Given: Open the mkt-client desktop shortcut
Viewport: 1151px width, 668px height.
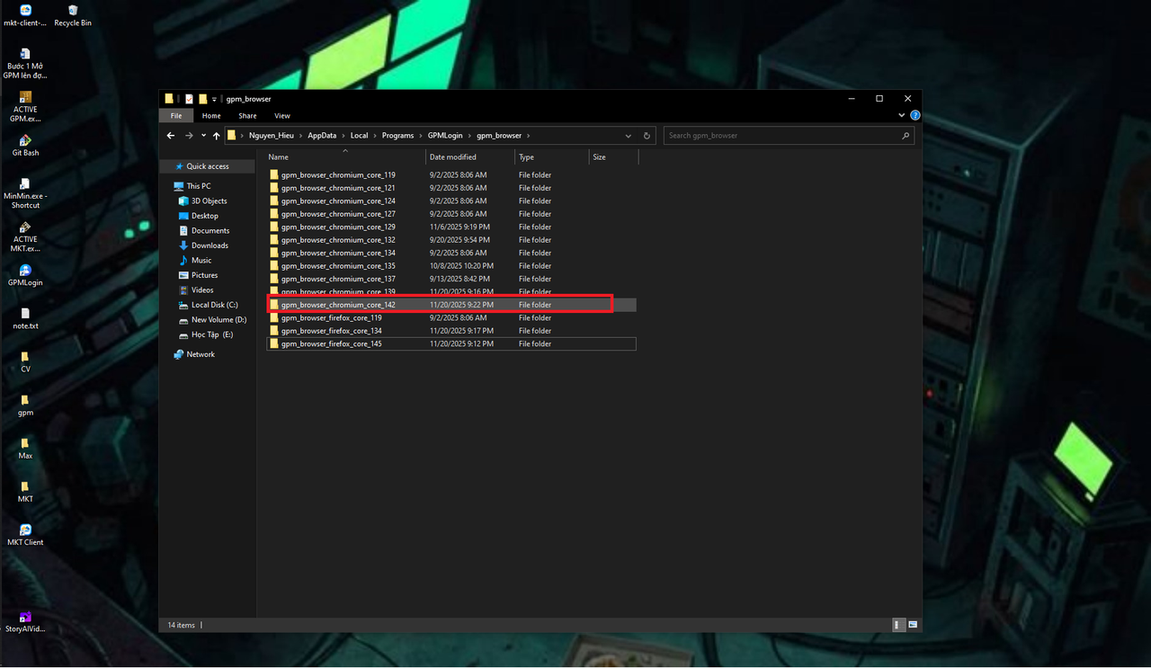Looking at the screenshot, I should pyautogui.click(x=25, y=15).
